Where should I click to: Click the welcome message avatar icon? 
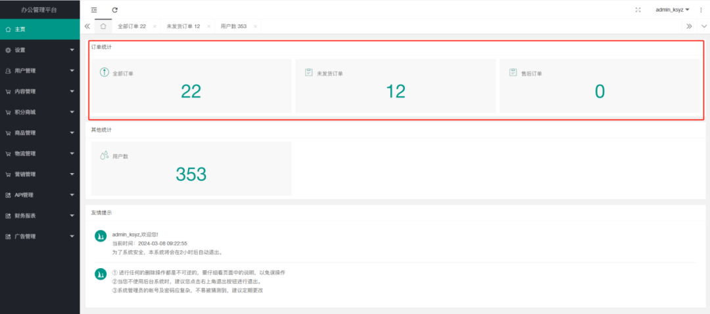(101, 236)
